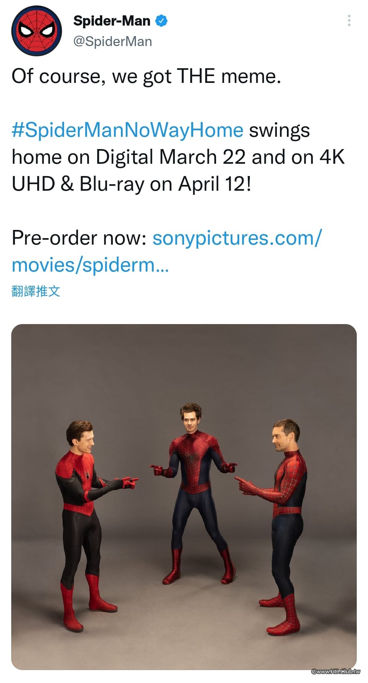
Task: Open the Spider-Man profile avatar
Action: coord(36,31)
